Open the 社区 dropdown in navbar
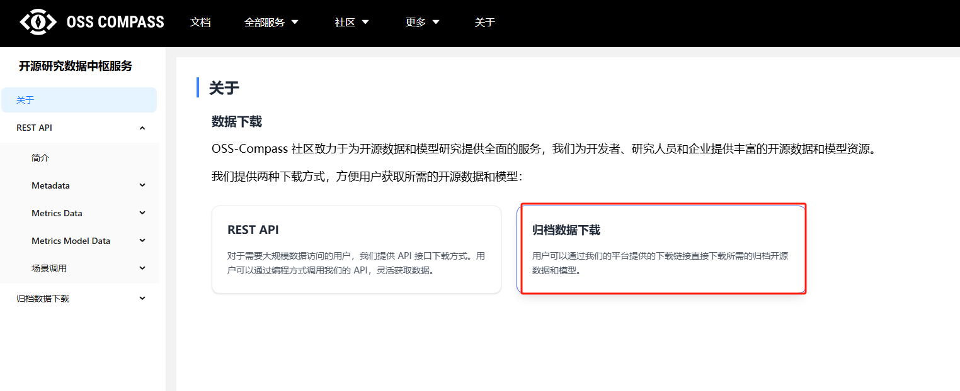960x391 pixels. (351, 23)
